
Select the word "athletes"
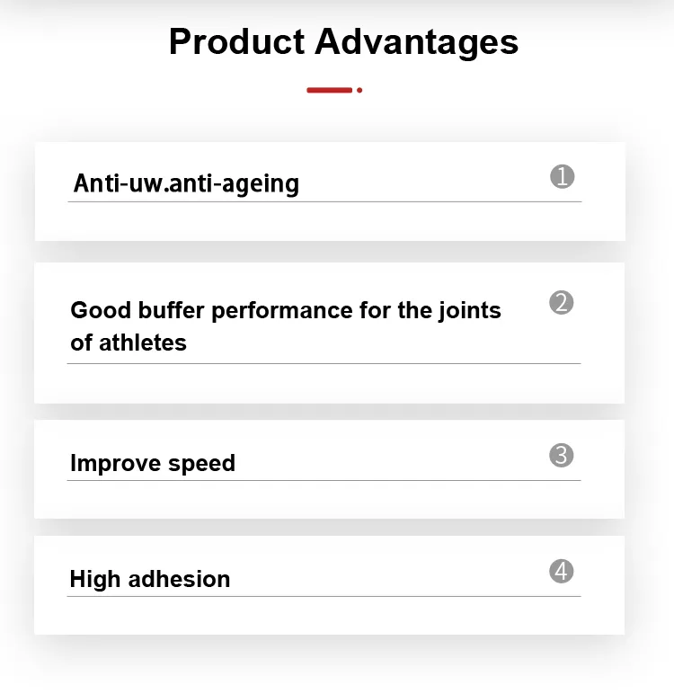pos(146,343)
